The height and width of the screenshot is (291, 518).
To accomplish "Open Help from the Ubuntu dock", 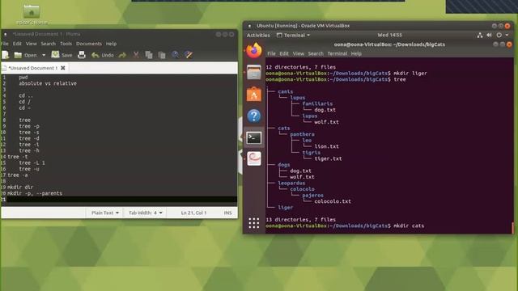I will pos(253,116).
